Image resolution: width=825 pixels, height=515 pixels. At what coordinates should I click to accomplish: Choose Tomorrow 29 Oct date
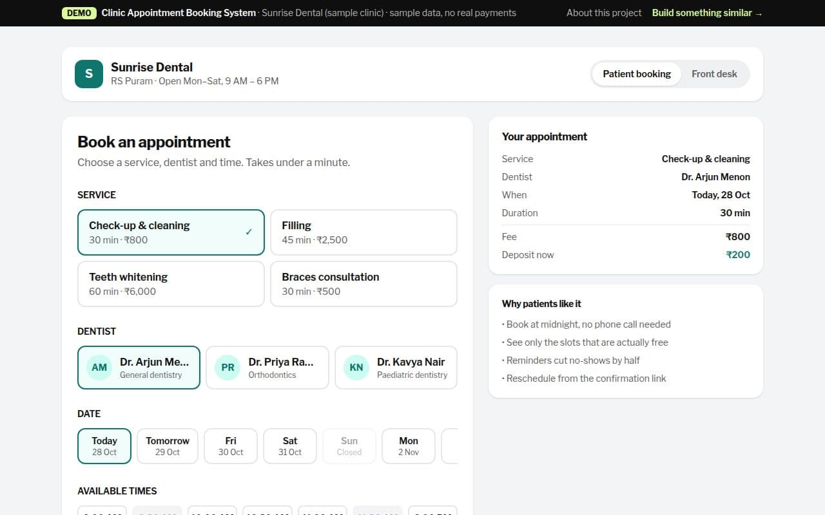click(168, 446)
